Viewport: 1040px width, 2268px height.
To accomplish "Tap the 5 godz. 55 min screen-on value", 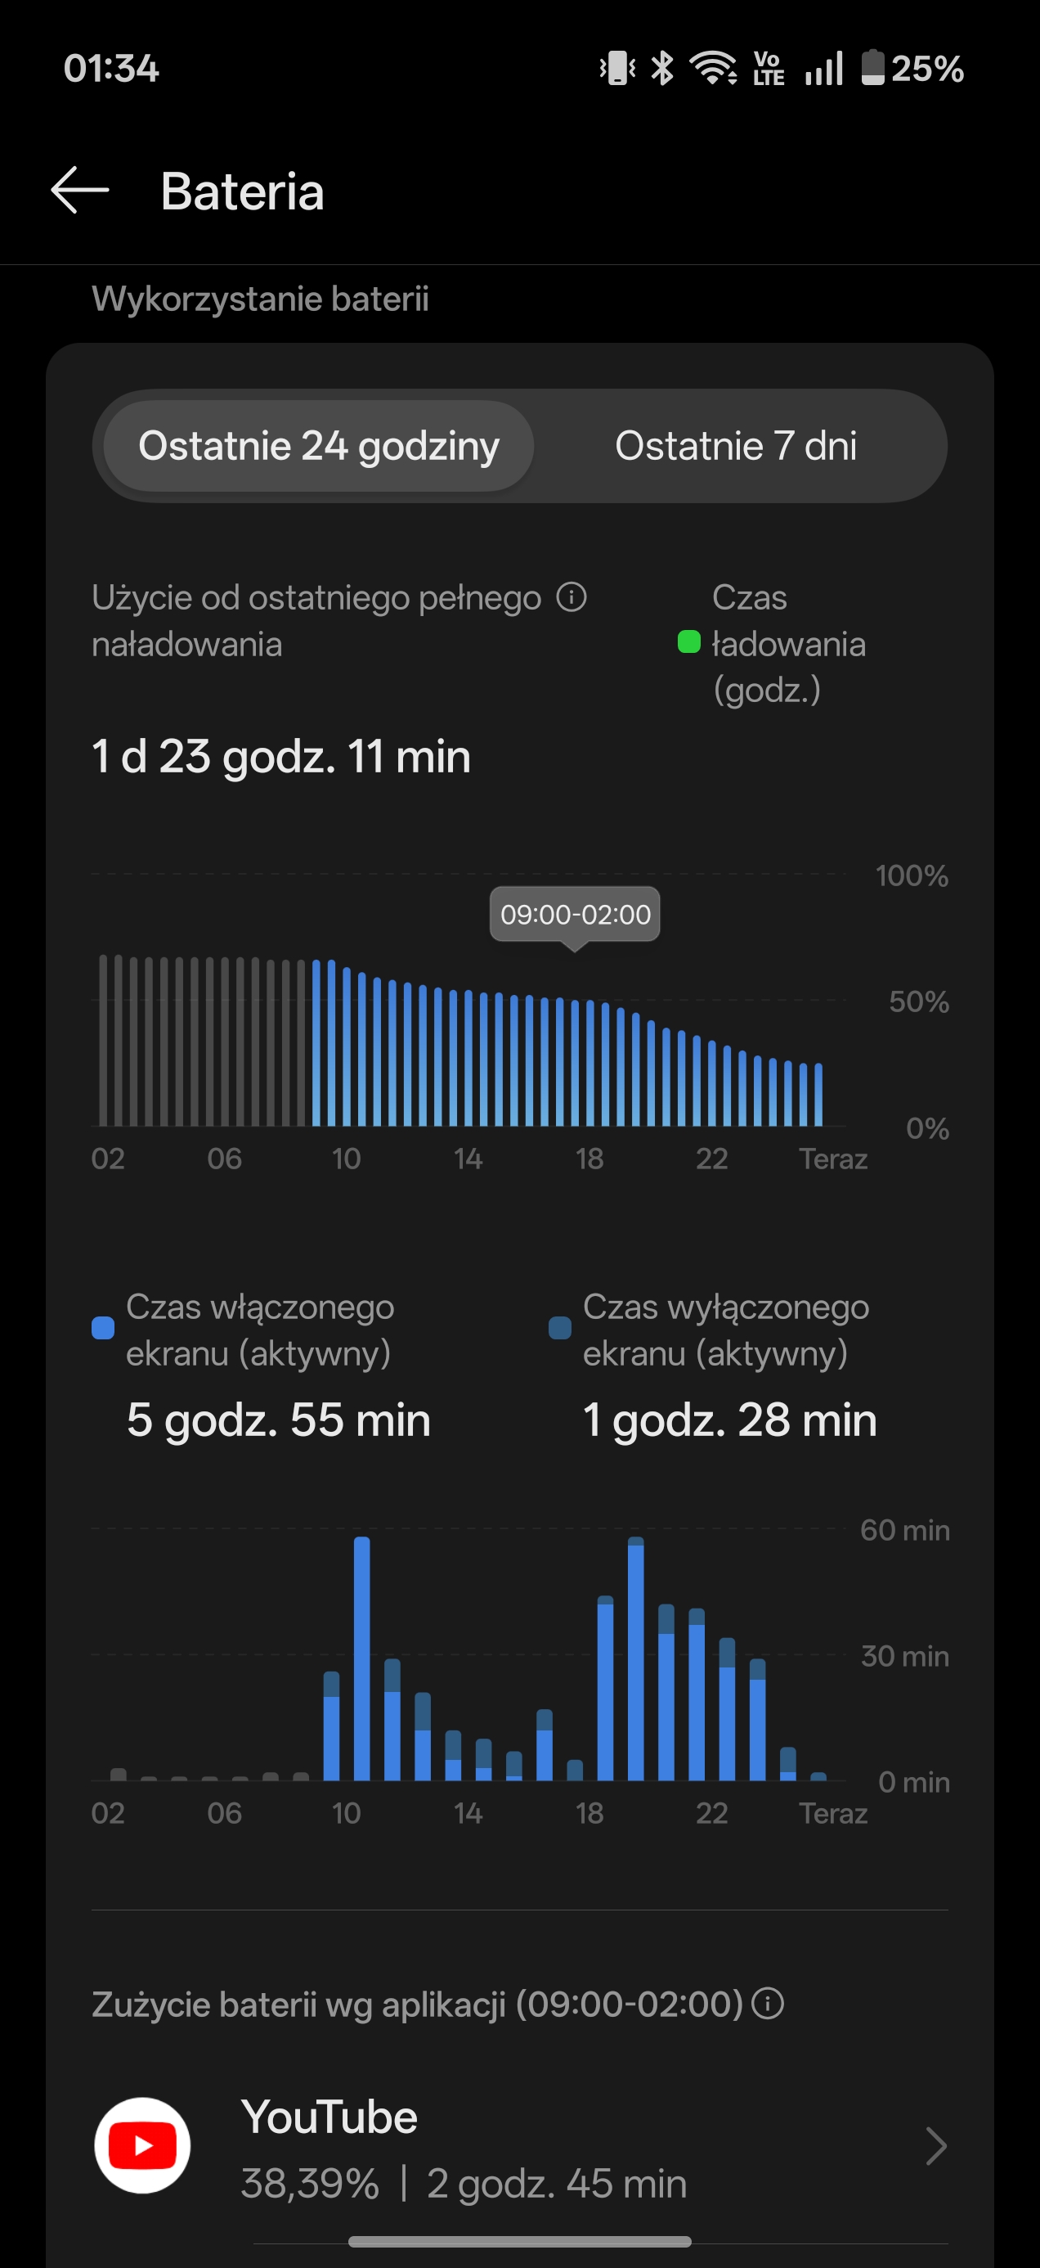I will click(x=278, y=1420).
